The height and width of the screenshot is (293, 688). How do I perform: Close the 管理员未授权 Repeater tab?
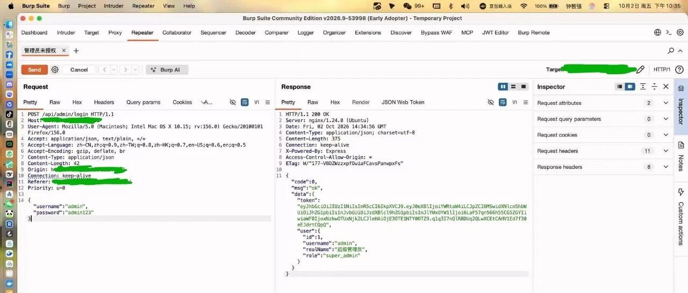pos(64,51)
